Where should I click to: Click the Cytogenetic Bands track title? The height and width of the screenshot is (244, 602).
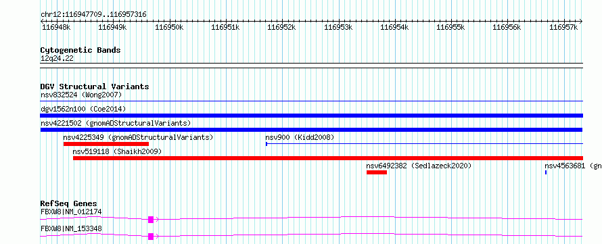click(x=80, y=50)
